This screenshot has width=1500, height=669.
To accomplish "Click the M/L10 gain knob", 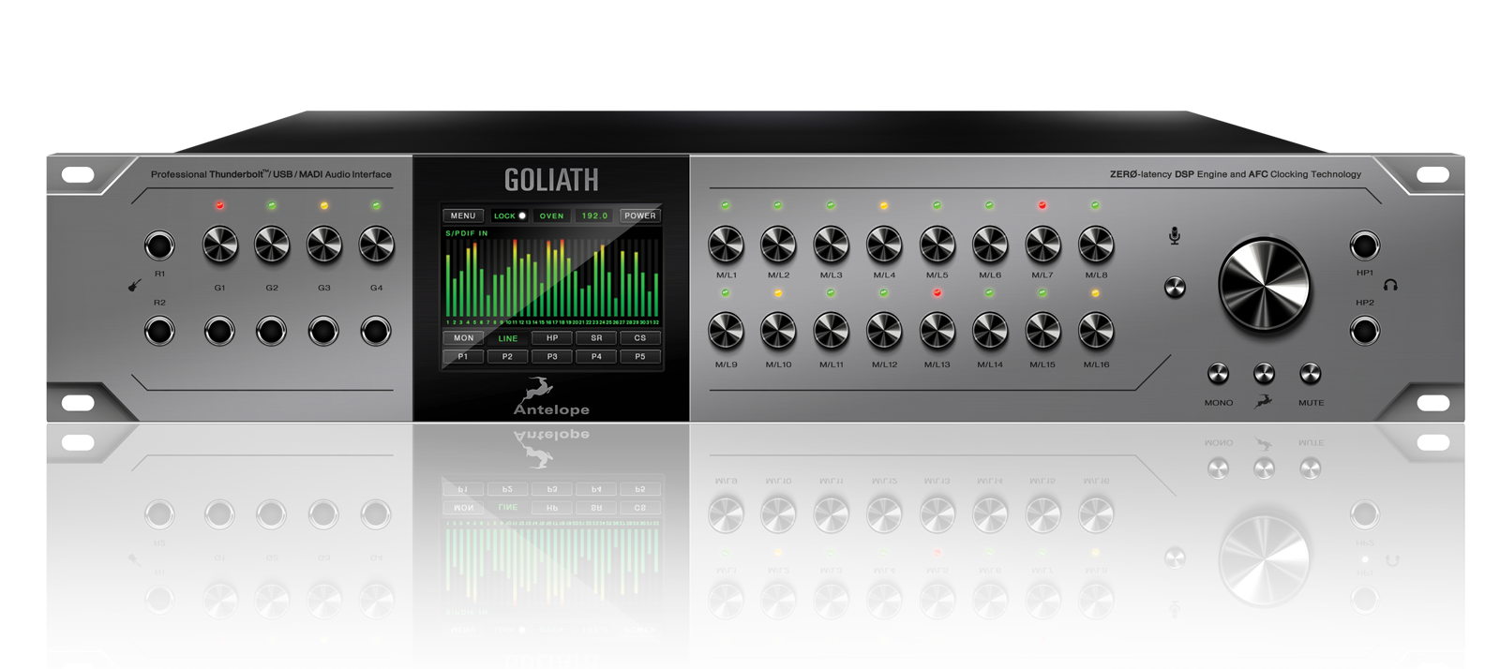I will coord(778,331).
